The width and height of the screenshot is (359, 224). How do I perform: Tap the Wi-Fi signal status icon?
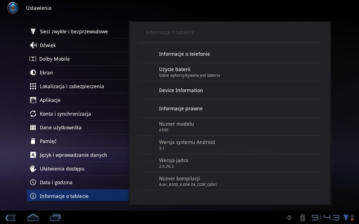(x=346, y=217)
